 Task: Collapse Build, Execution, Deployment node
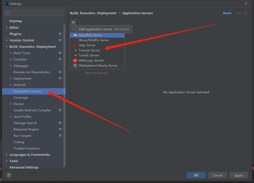(x=7, y=47)
